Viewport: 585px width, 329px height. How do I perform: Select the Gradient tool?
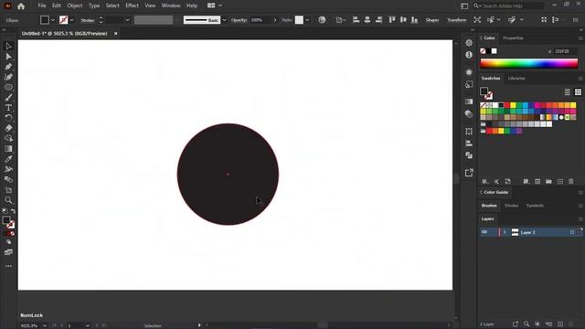point(8,149)
